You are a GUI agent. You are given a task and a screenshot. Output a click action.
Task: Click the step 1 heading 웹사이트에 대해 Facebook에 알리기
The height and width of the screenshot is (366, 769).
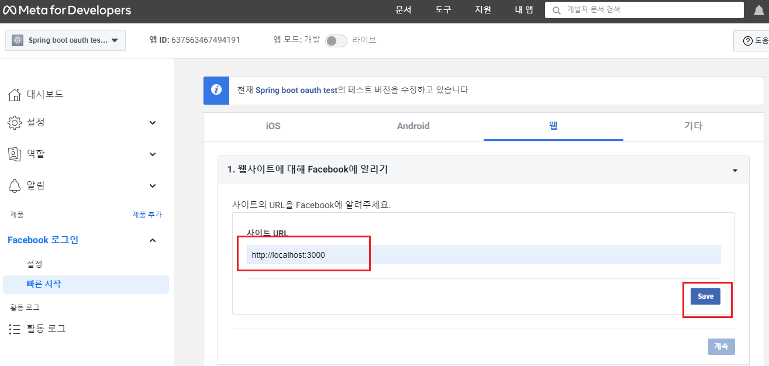[308, 170]
